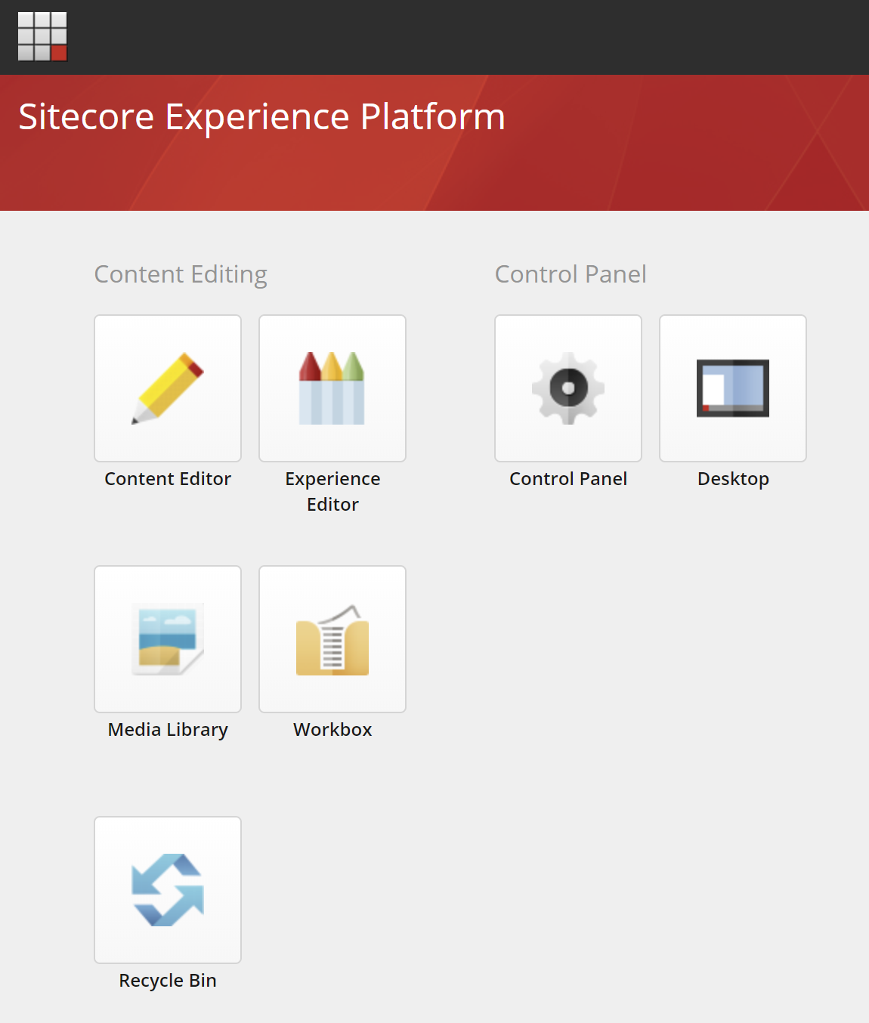Click the "Content Editor" text label
The image size is (869, 1023).
tap(168, 479)
